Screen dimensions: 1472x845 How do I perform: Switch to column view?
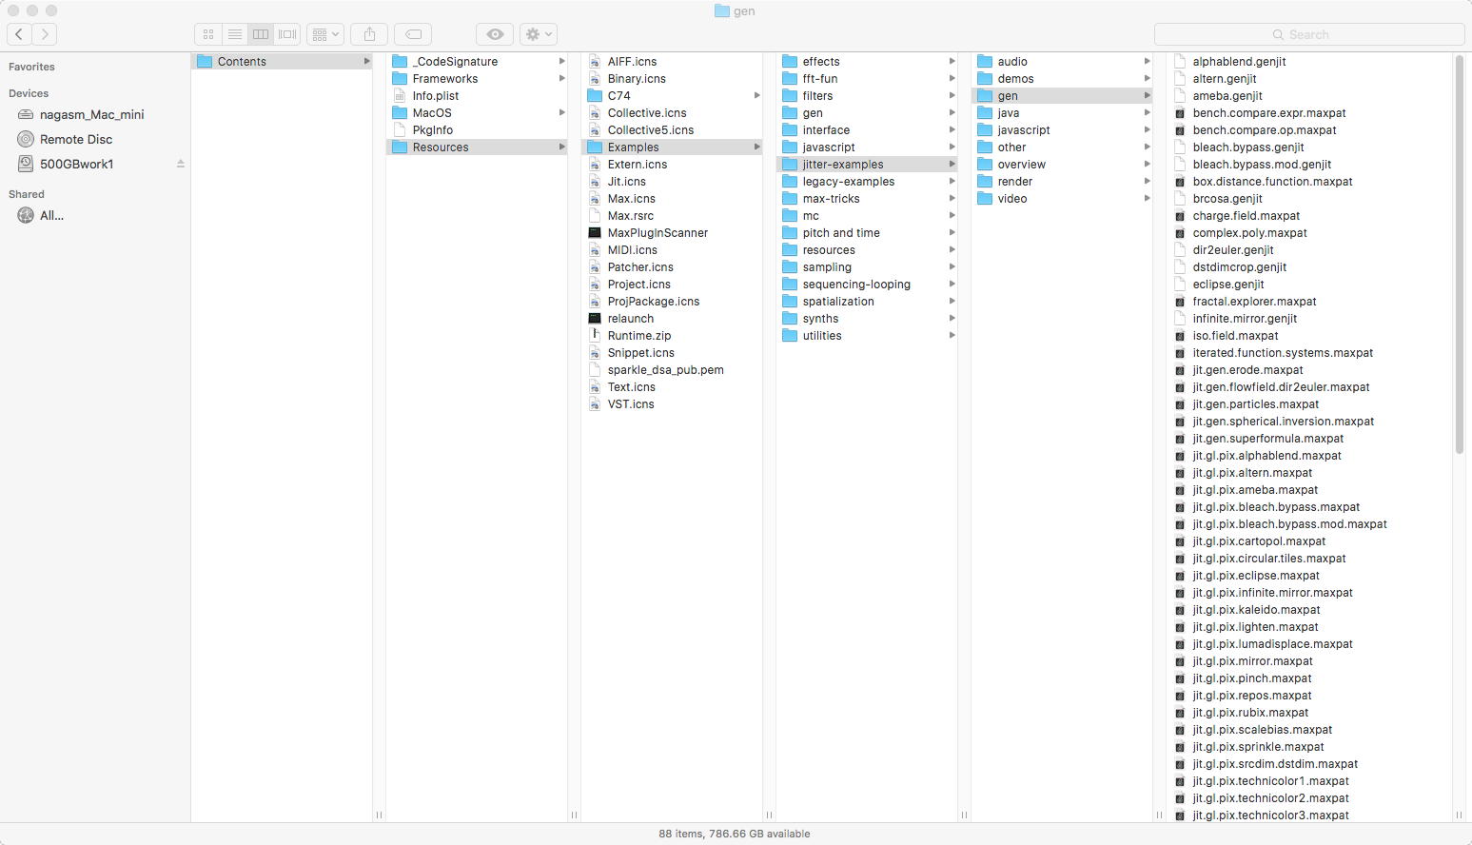click(261, 34)
